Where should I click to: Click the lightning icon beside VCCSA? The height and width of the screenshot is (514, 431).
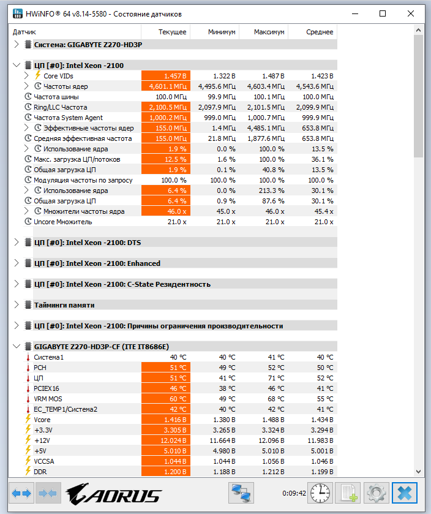tap(28, 461)
